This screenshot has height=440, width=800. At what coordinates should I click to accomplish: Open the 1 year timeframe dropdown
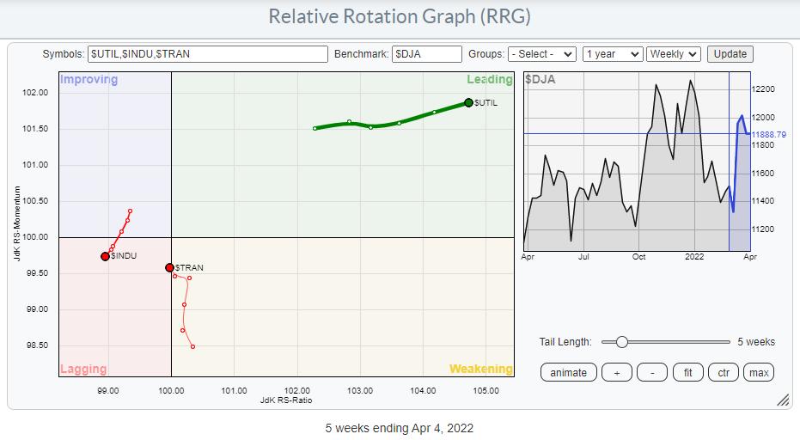tap(612, 54)
